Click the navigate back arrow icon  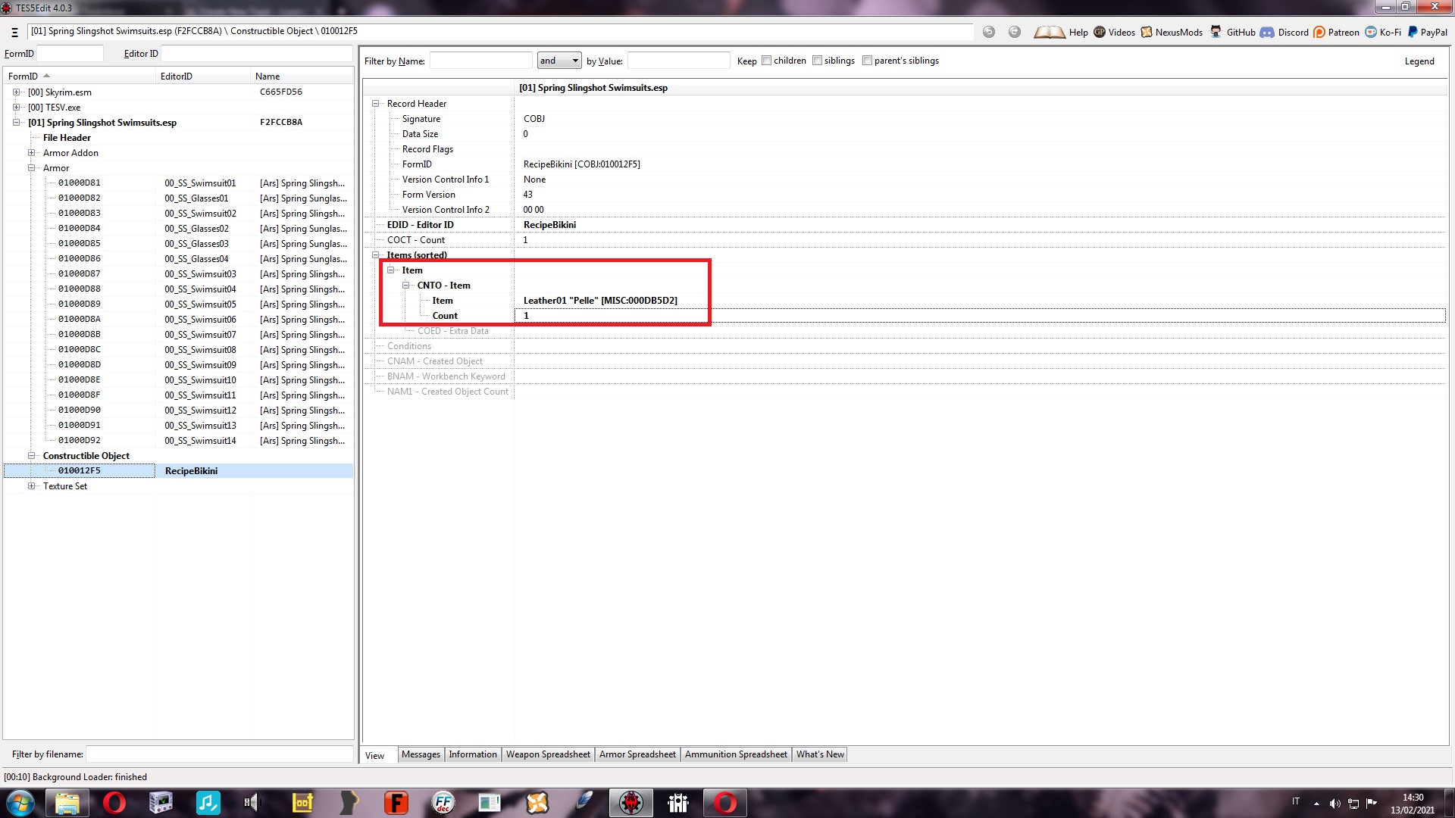coord(989,32)
